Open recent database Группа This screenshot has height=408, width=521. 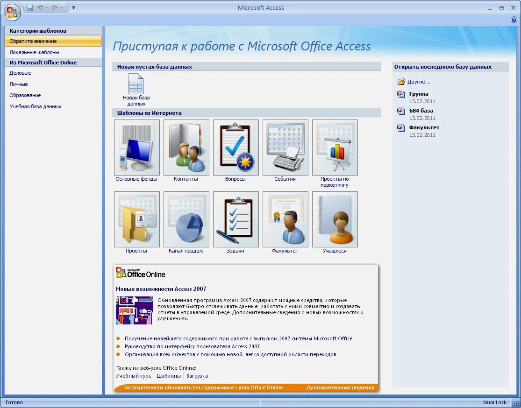419,94
